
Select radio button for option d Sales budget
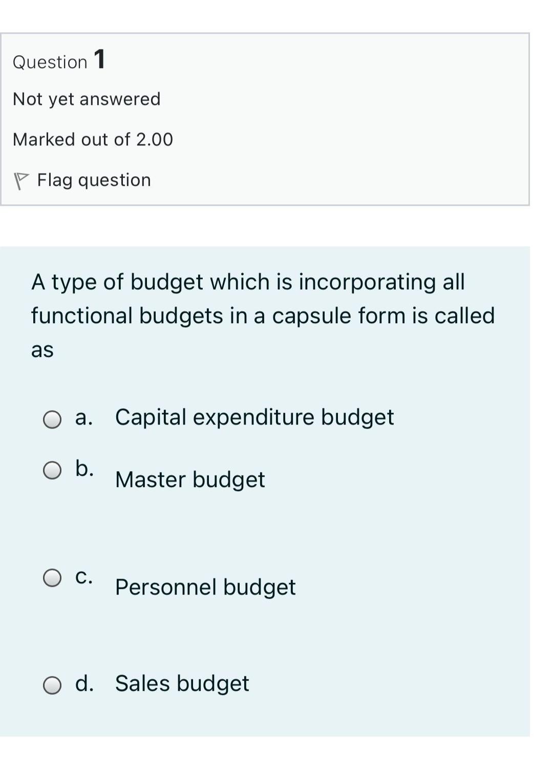[52, 686]
